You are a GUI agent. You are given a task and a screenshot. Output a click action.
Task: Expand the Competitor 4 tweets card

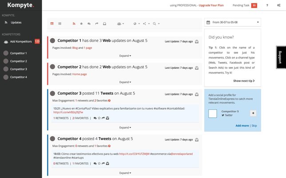tap(125, 173)
